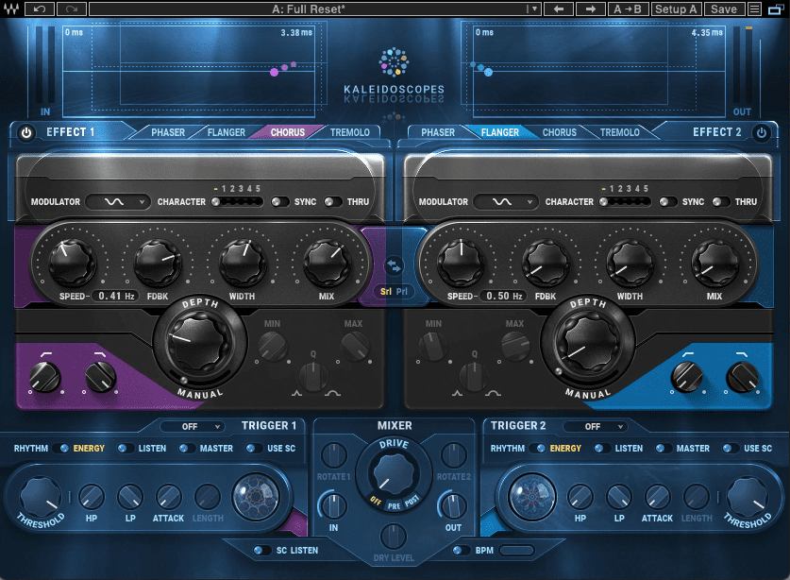Click Effect 2 speed value 0.50 Hz
The height and width of the screenshot is (580, 790).
[x=504, y=296]
